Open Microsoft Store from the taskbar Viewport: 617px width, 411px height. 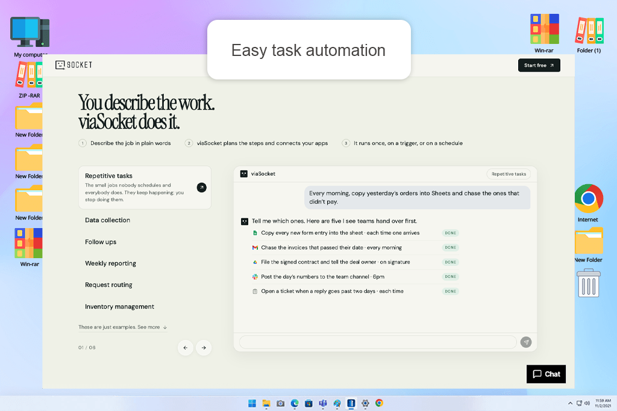pyautogui.click(x=308, y=403)
